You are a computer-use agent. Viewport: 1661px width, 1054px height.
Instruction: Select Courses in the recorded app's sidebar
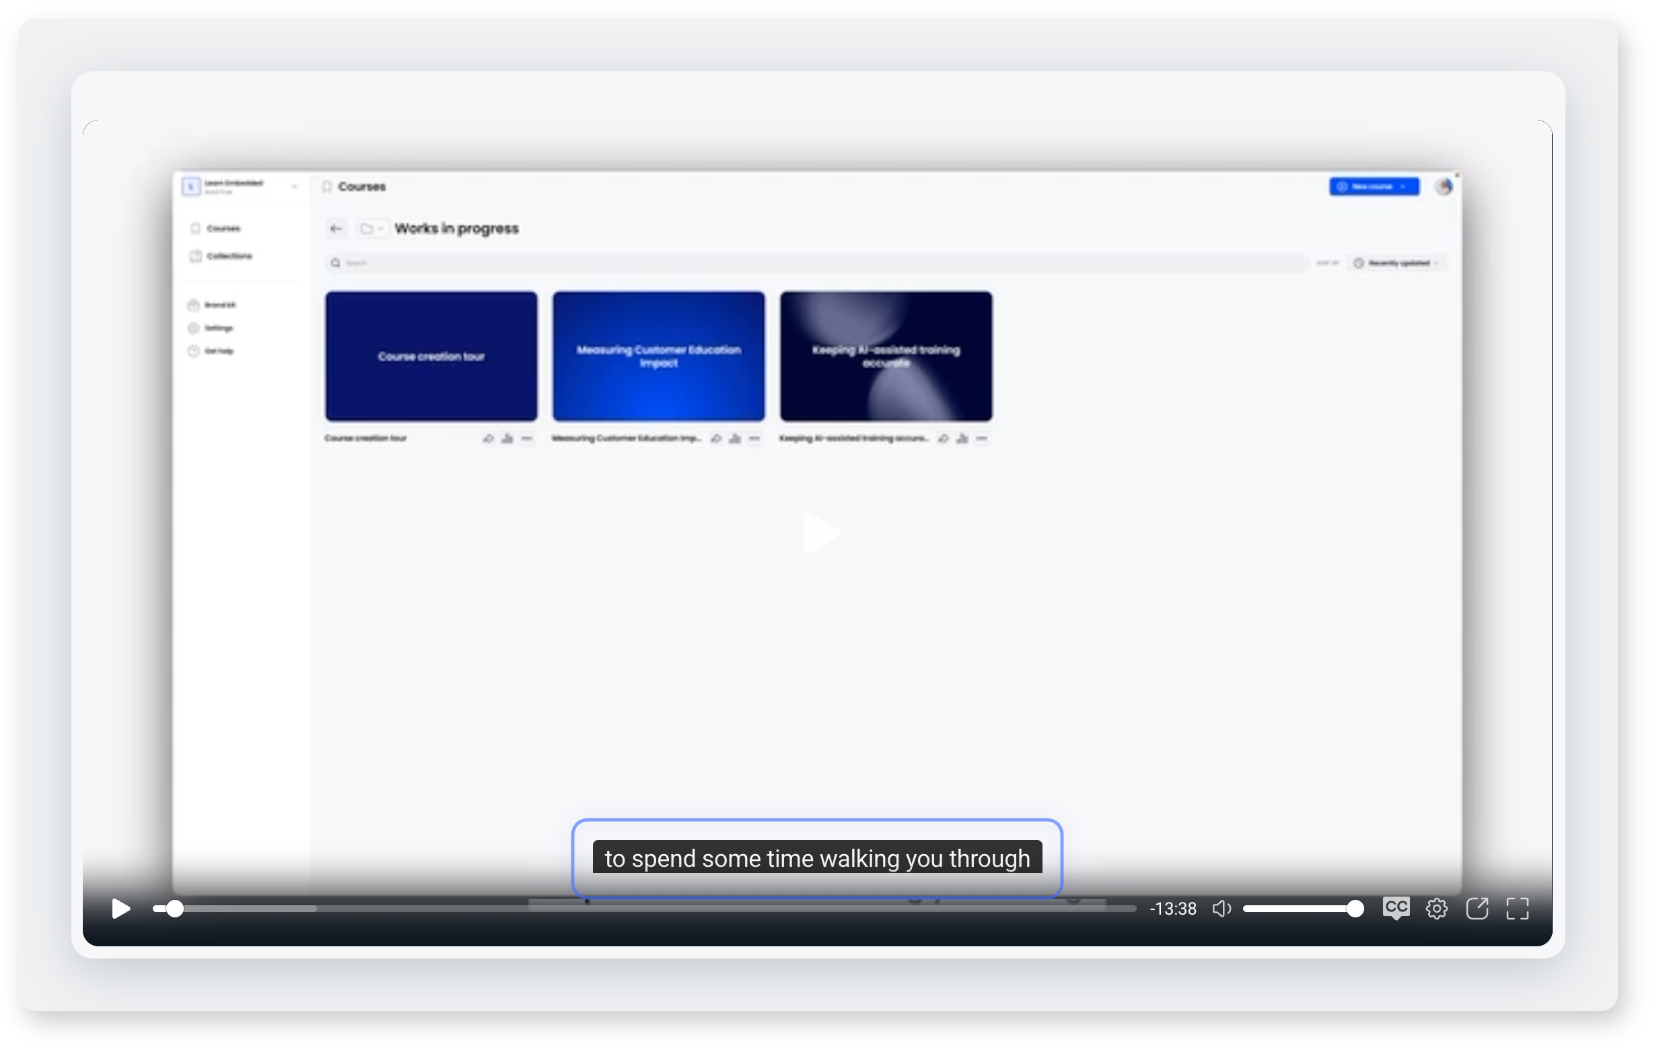[216, 228]
